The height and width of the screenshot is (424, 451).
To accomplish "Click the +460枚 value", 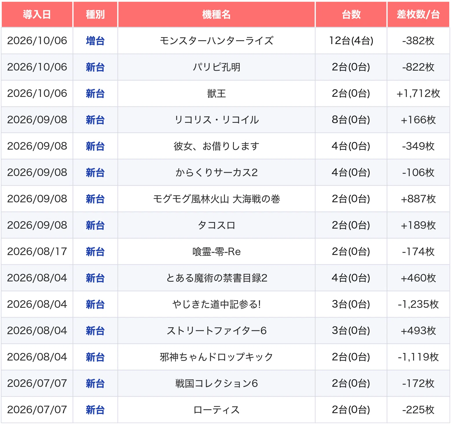I will tap(418, 278).
